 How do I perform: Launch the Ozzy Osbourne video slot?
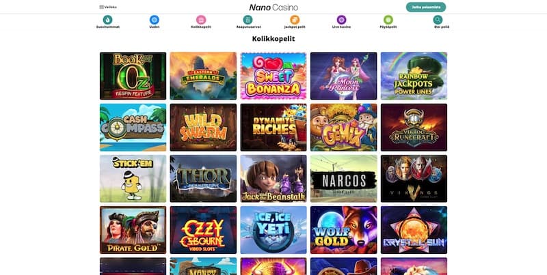click(x=203, y=230)
